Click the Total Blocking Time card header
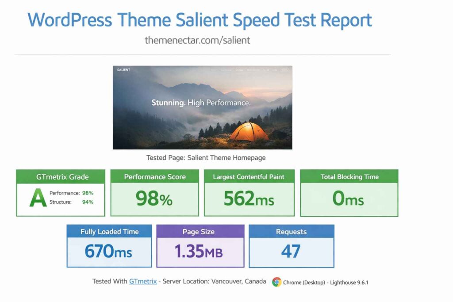 point(348,177)
